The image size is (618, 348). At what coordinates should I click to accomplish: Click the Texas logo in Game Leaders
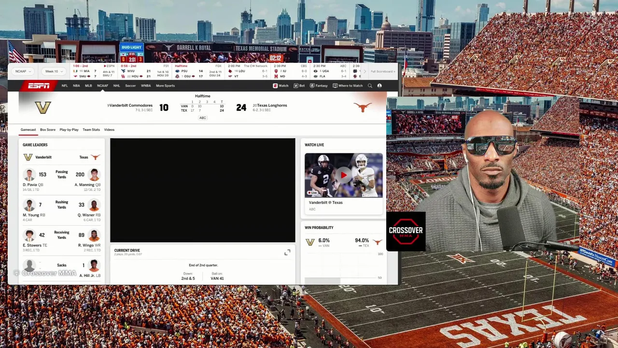[x=95, y=157]
